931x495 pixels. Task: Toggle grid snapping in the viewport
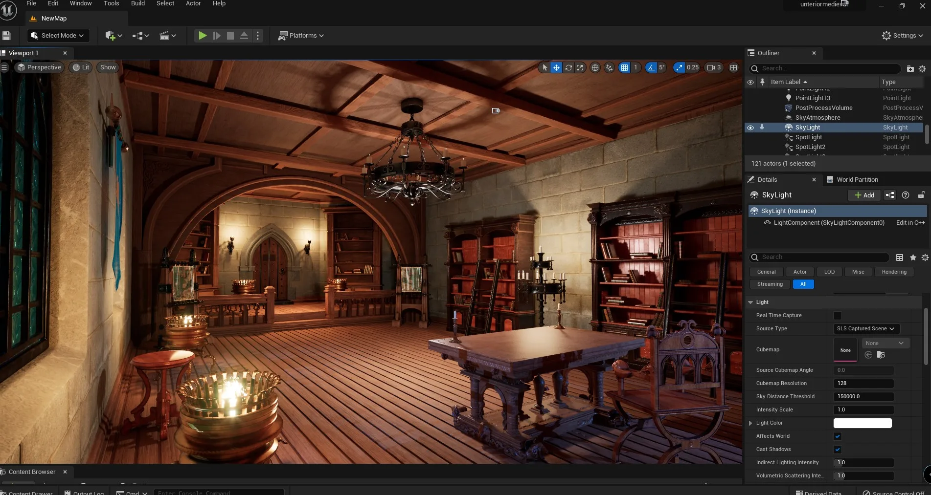[x=624, y=68]
